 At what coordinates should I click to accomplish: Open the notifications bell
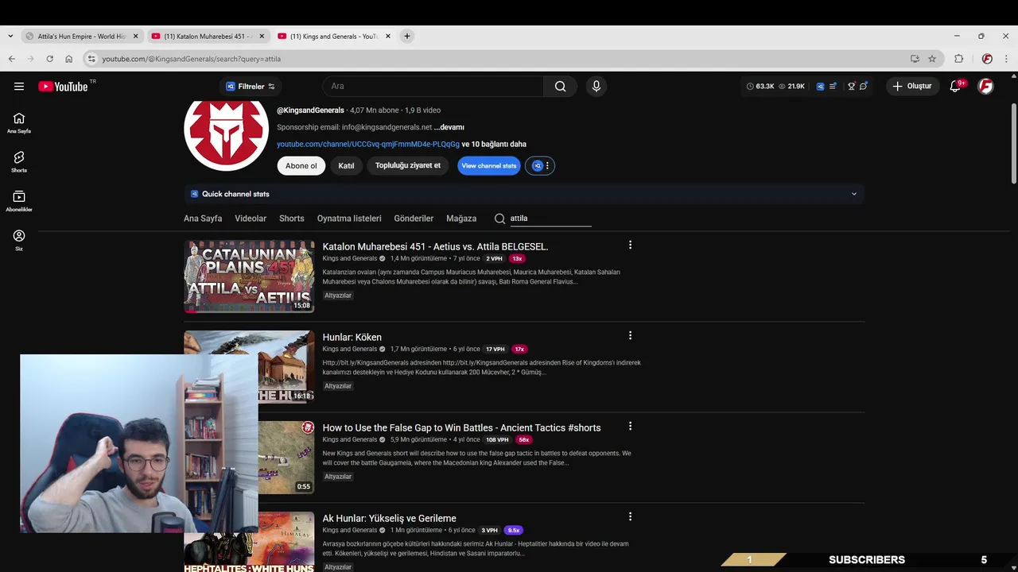click(x=955, y=87)
